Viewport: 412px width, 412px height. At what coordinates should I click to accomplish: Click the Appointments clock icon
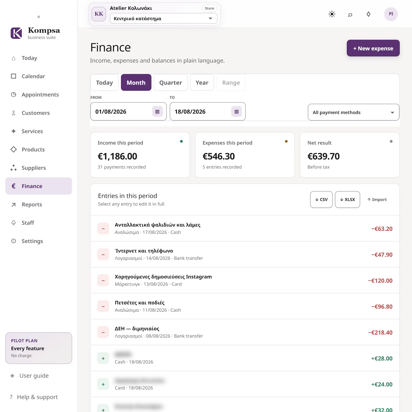[14, 95]
